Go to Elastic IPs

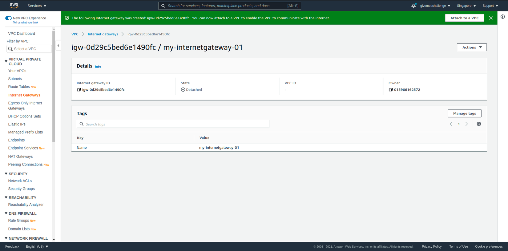point(17,124)
